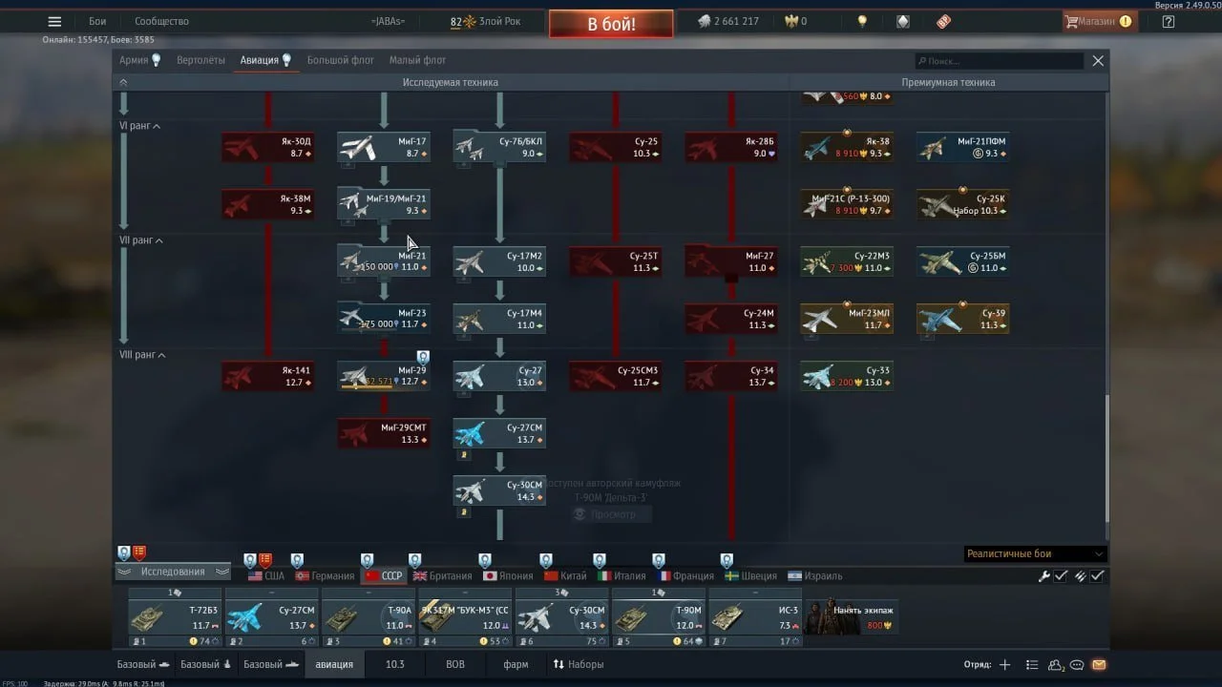Click the plus icon next to Отряд
The height and width of the screenshot is (687, 1222).
(x=1004, y=665)
